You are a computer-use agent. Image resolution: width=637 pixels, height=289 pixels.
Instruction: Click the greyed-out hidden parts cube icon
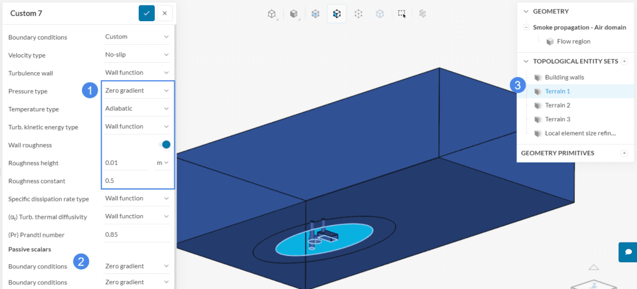coord(422,14)
